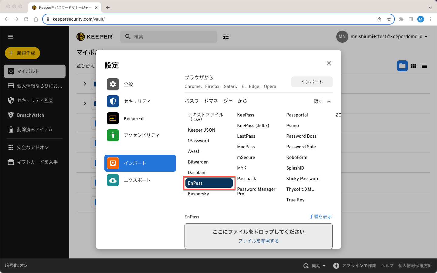
Task: Switch to list view icon
Action: (424, 66)
